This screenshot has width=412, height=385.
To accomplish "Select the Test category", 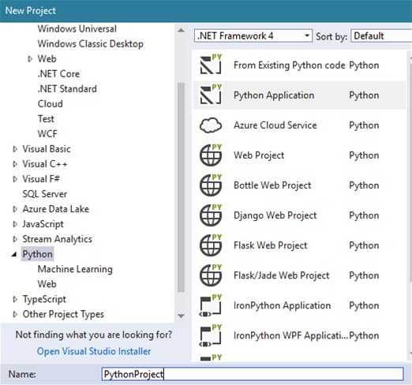I will click(46, 118).
